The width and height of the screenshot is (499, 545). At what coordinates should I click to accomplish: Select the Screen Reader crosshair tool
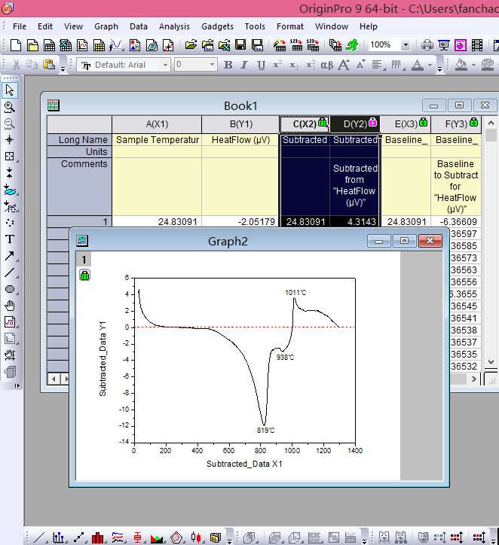[10, 140]
